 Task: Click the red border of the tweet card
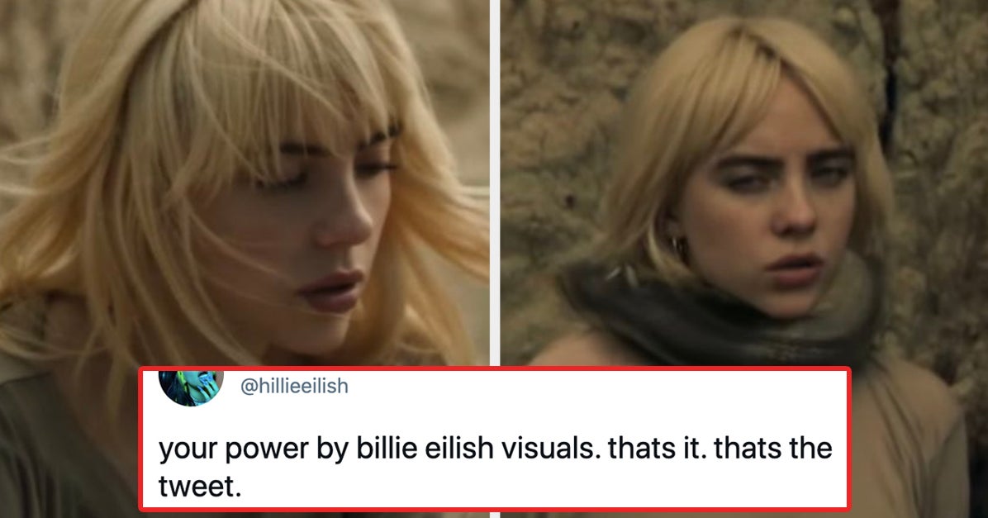[x=495, y=369]
